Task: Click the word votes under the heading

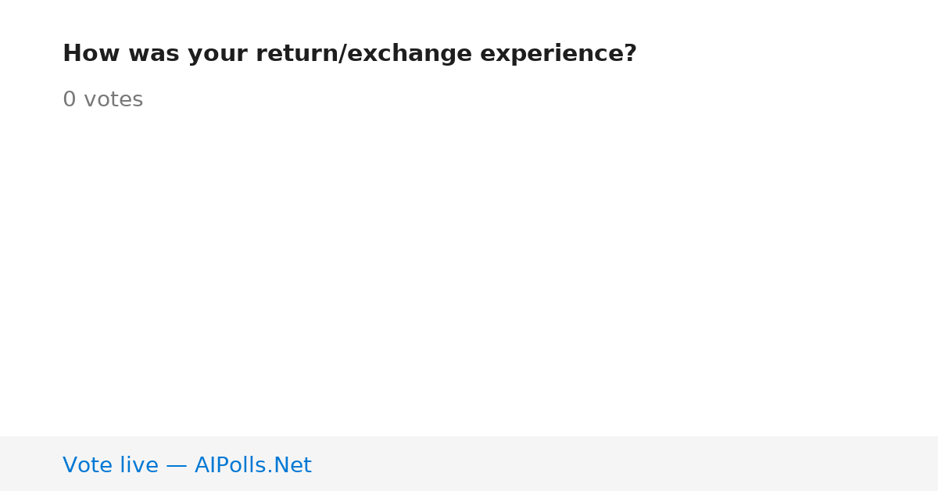Action: point(113,100)
